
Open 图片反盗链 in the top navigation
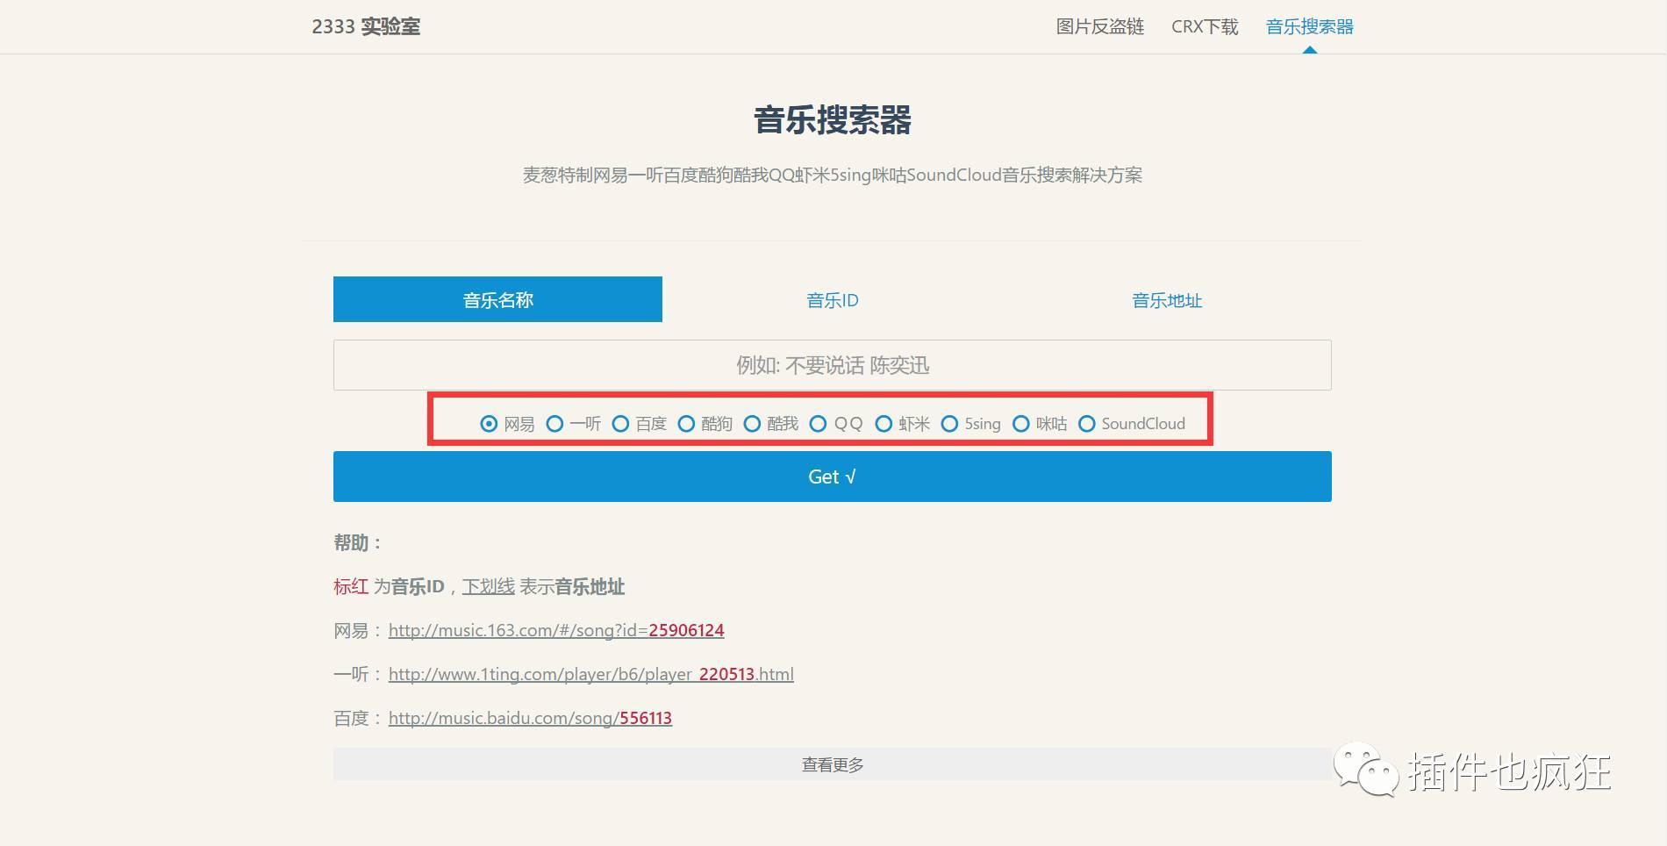pos(1099,26)
